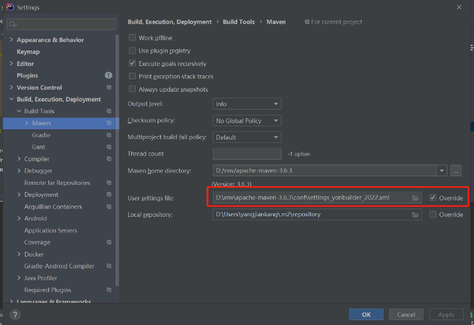Screen dimensions: 474x325
Task: Click the project-scope icon on Coverage row
Action: pos(109,242)
